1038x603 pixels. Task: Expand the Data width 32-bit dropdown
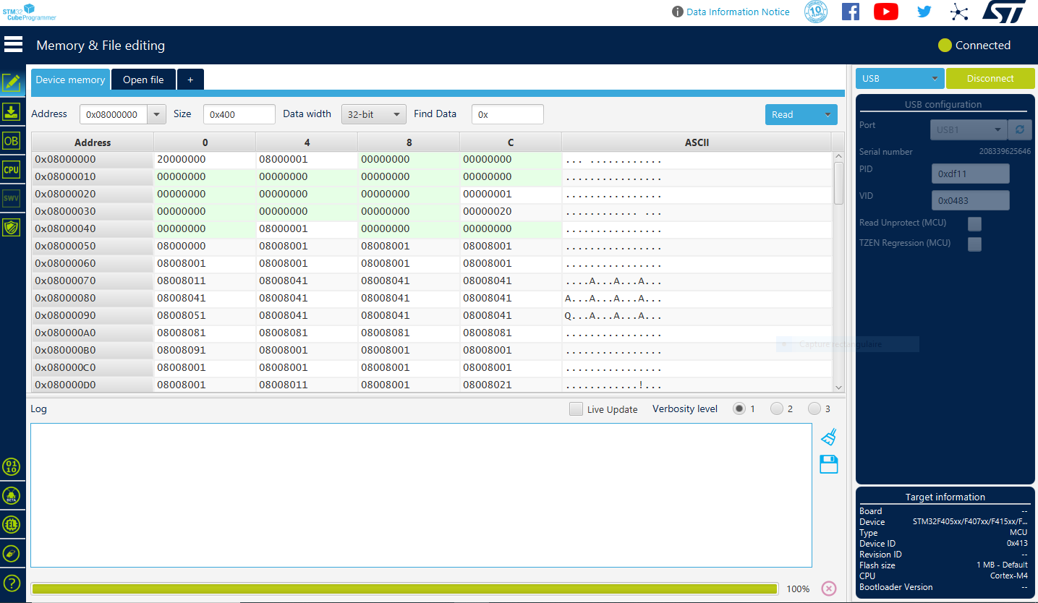click(373, 114)
